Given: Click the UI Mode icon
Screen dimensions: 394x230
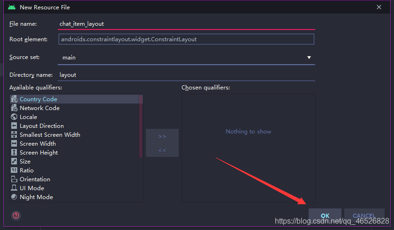Looking at the screenshot, I should click(14, 188).
